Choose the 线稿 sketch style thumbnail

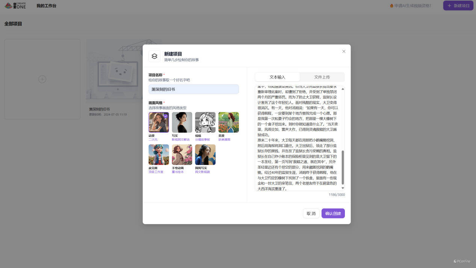pyautogui.click(x=205, y=122)
